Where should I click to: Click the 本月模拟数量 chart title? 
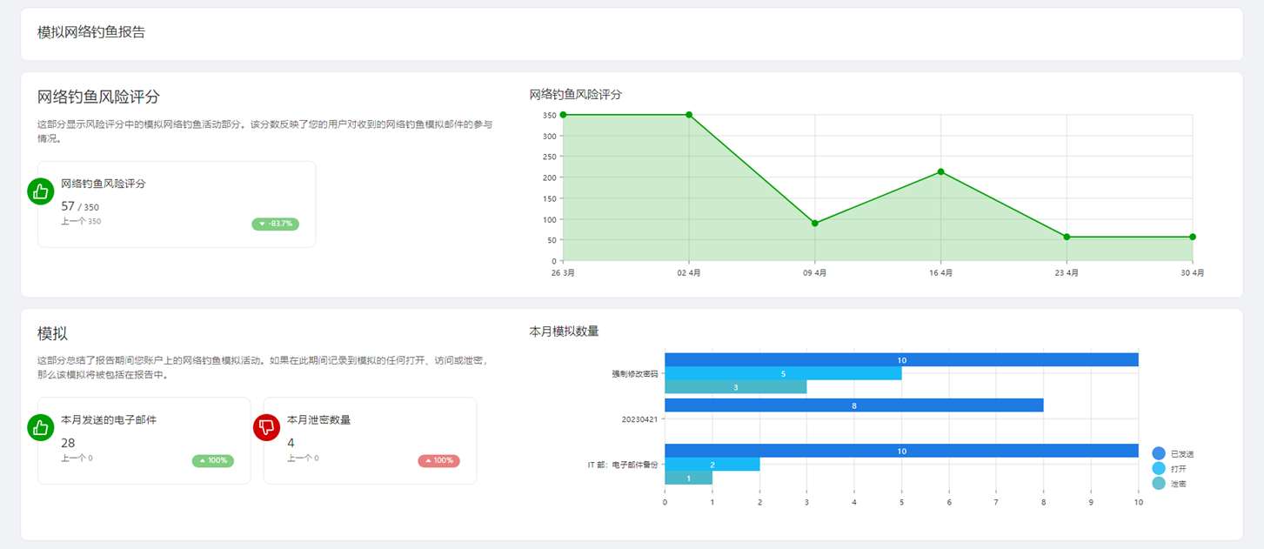coord(564,331)
